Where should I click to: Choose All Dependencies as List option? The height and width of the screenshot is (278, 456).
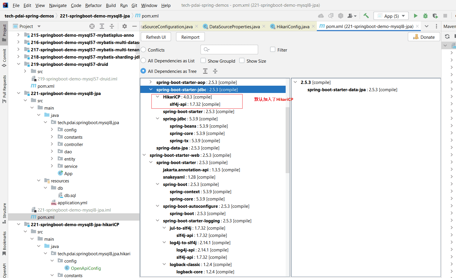(x=143, y=61)
